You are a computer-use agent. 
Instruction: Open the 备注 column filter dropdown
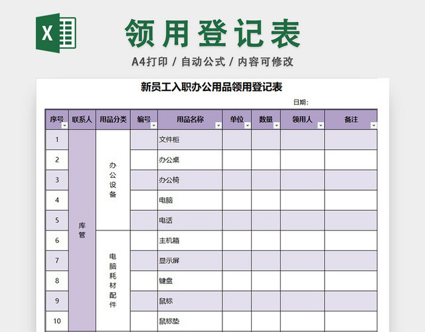coord(373,125)
